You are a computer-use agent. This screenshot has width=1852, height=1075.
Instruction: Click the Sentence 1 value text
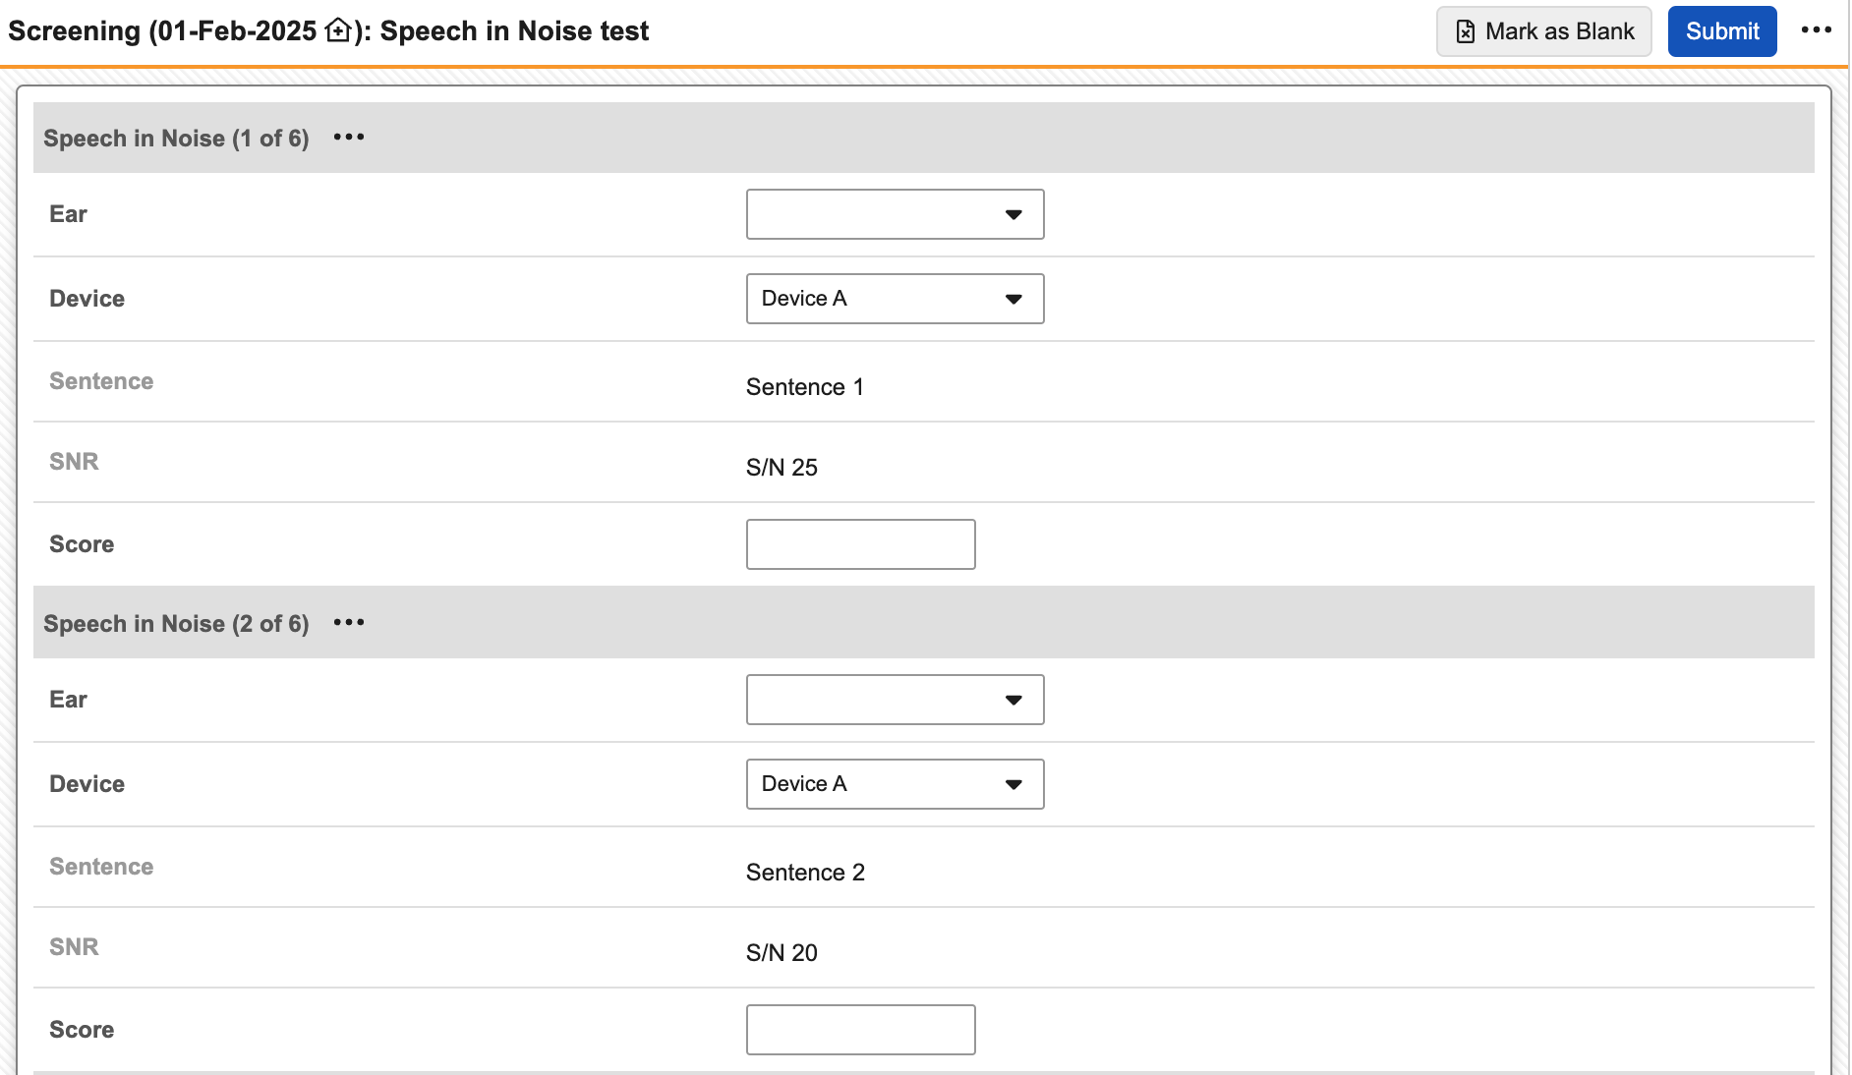pos(804,387)
